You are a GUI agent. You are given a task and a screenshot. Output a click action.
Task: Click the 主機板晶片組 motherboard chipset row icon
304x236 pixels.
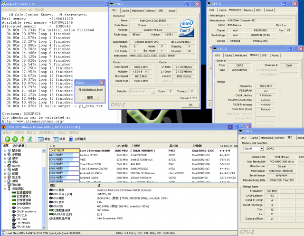(51, 218)
